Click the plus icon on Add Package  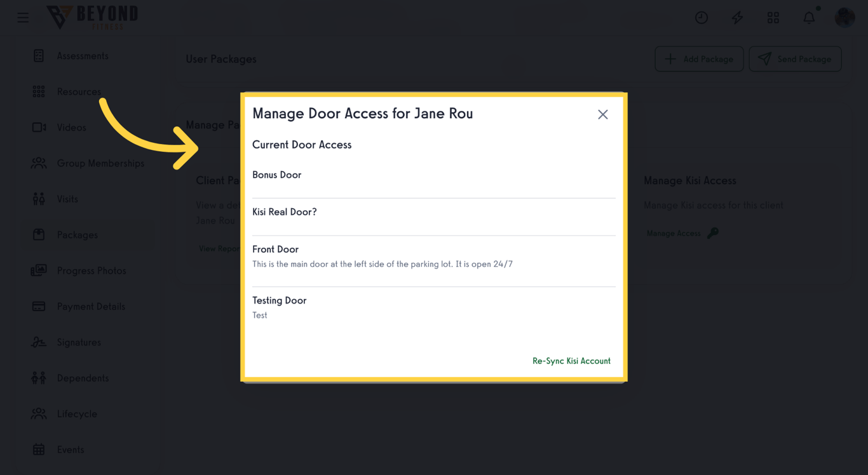point(670,59)
